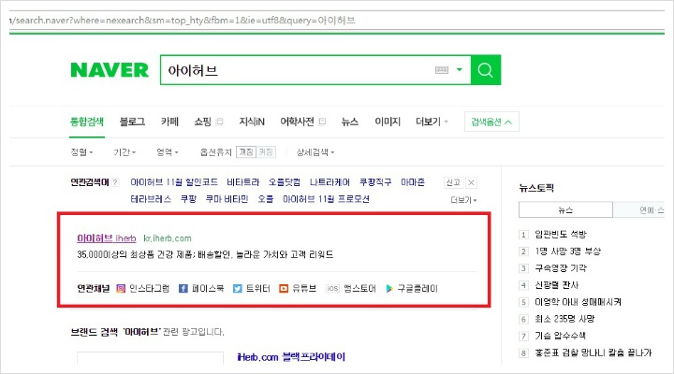Collapse the 검색옵션 panel button

491,122
